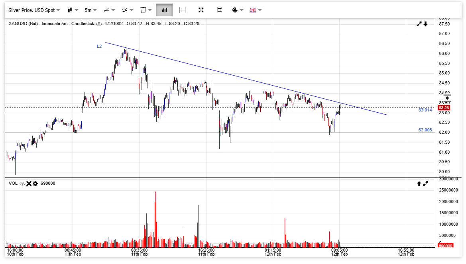Open the Silver Price, USD Spot symbol dropdown
The width and height of the screenshot is (466, 264).
click(34, 10)
